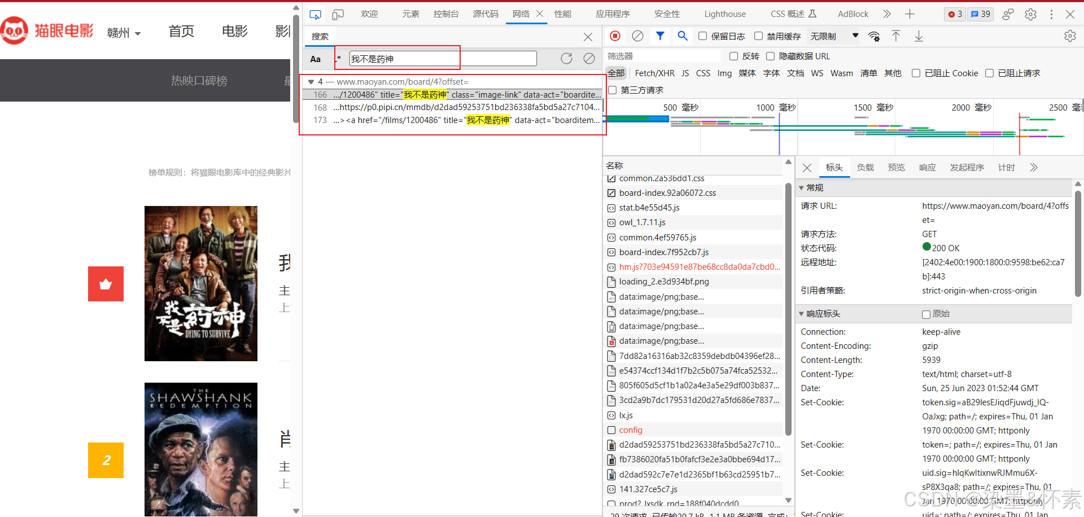Toggle regular expression .* button
Image resolution: width=1084 pixels, height=517 pixels.
point(338,59)
